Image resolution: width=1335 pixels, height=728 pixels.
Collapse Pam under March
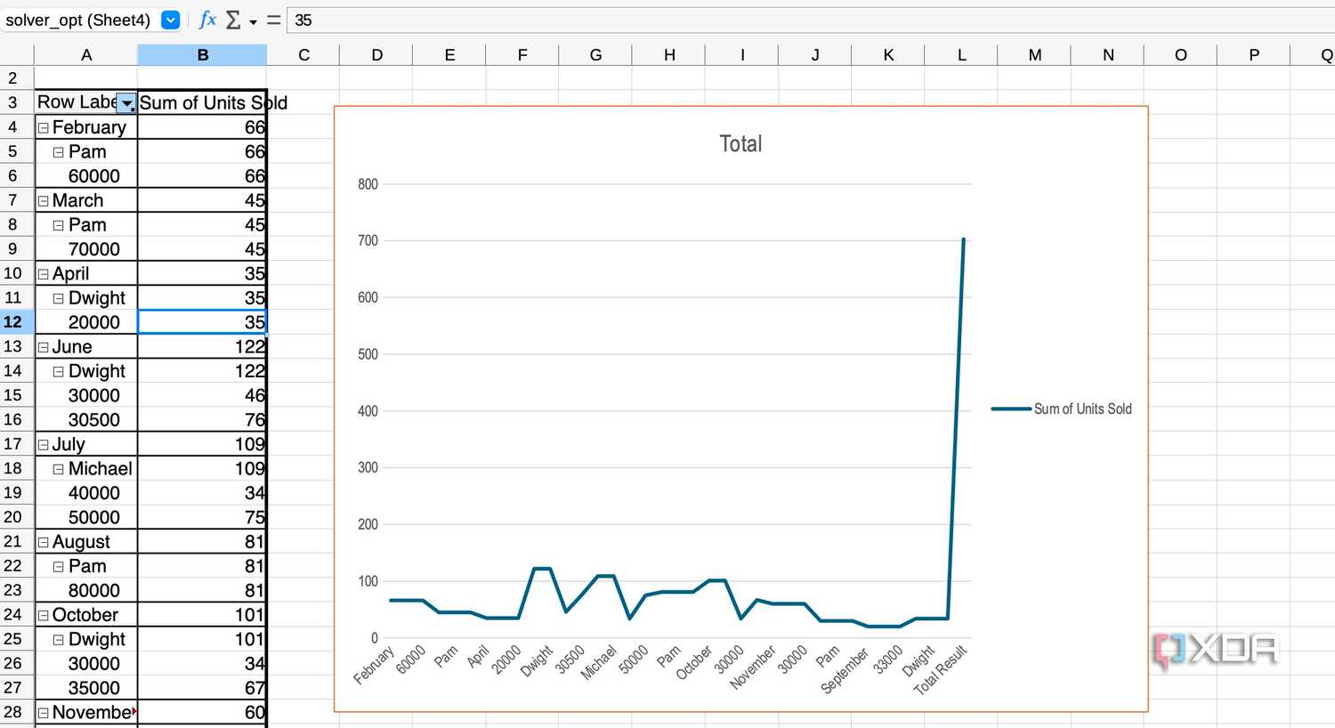[x=59, y=225]
